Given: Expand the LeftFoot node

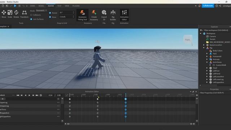Looking at the screenshot, I should click(x=207, y=71).
